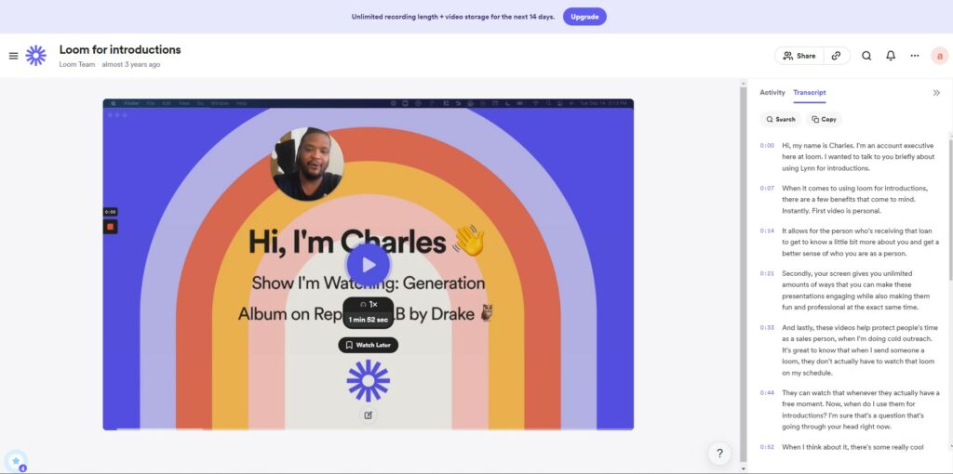The width and height of the screenshot is (953, 474).
Task: Change playback speed 1× control
Action: click(x=369, y=304)
